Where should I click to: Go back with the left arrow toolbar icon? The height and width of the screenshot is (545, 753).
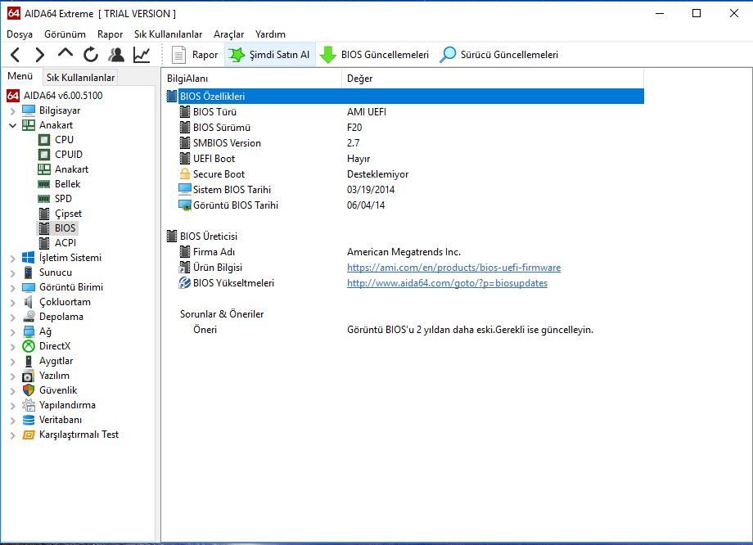coord(15,55)
